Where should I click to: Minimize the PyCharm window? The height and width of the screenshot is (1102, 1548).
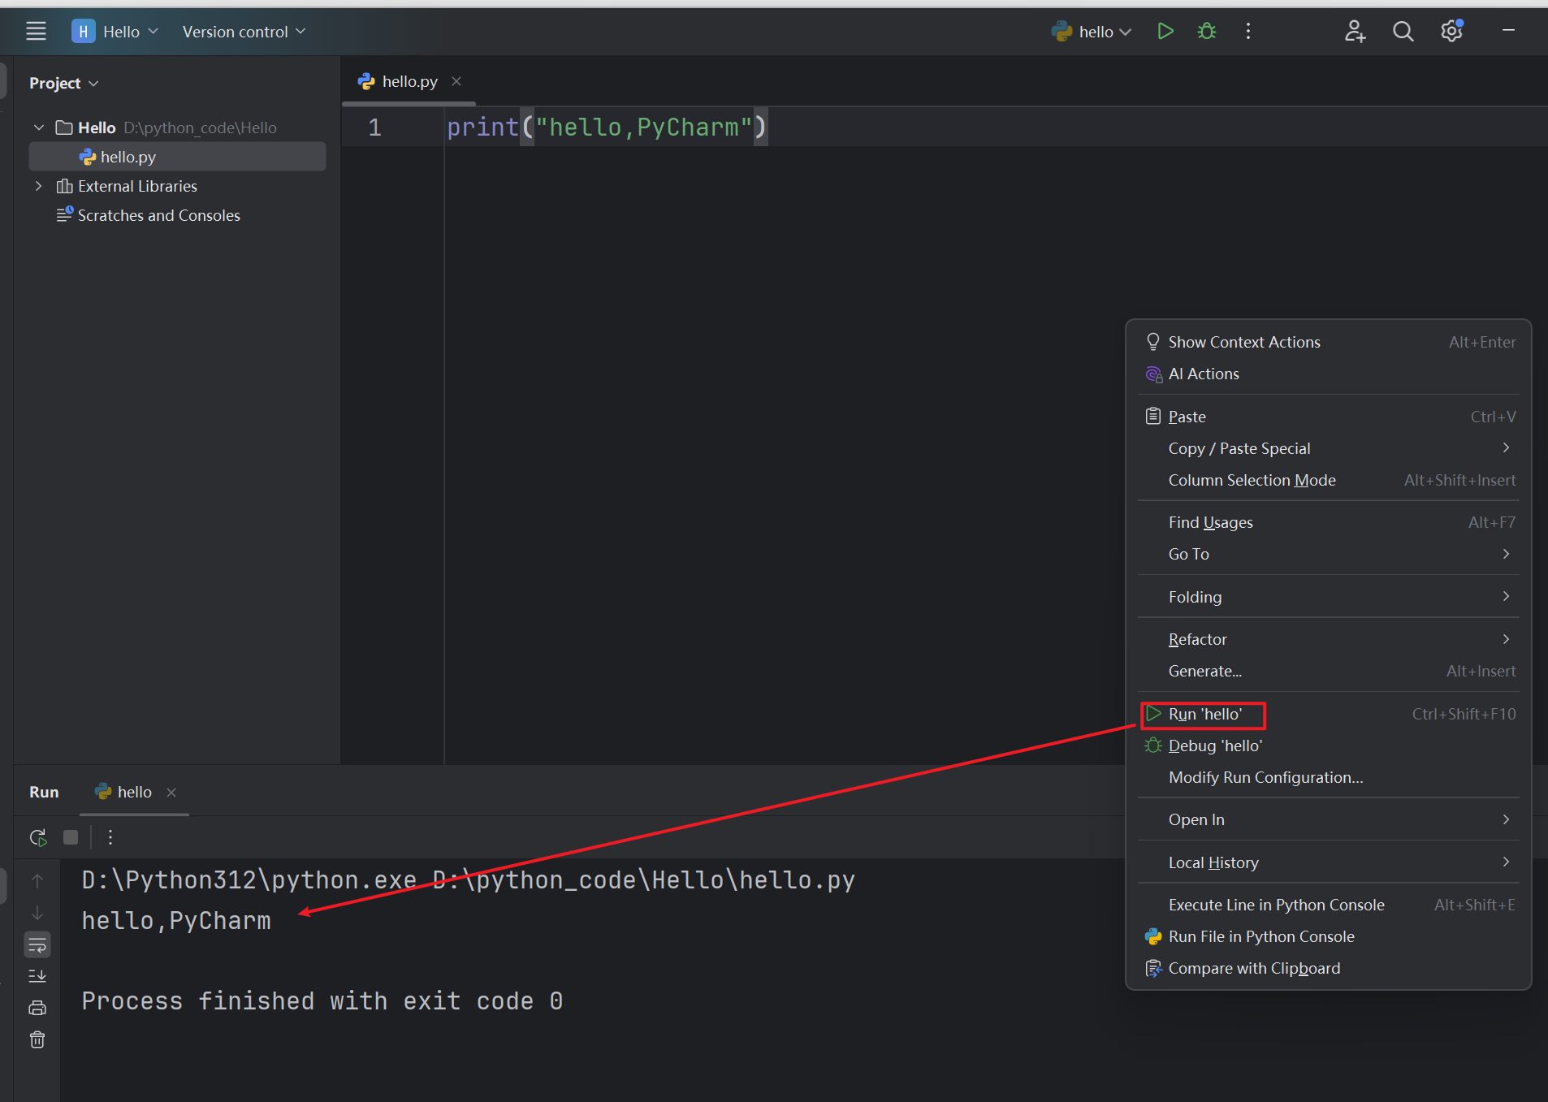pyautogui.click(x=1508, y=31)
